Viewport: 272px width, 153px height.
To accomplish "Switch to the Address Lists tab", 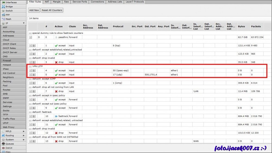I will (x=115, y=2).
